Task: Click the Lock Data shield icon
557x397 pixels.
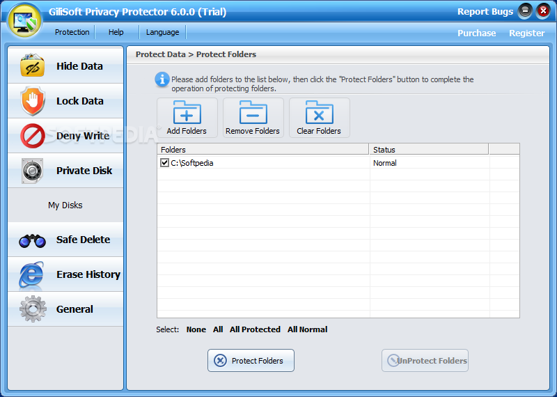Action: click(x=32, y=101)
